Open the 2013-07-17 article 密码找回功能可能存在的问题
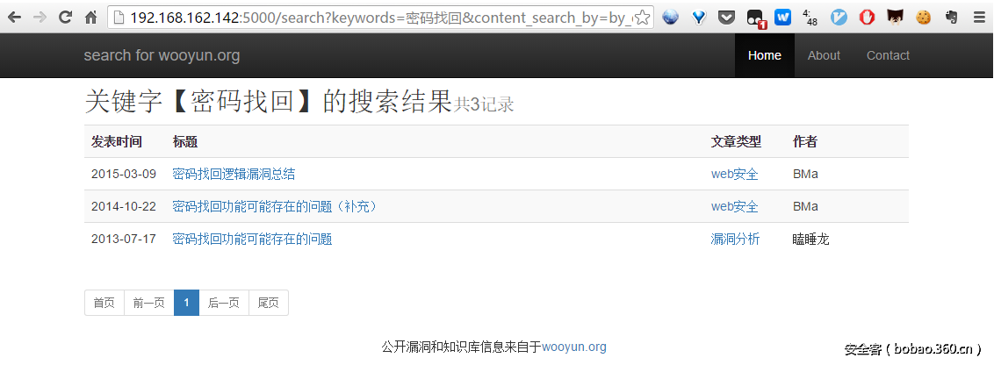This screenshot has width=994, height=365. click(252, 239)
